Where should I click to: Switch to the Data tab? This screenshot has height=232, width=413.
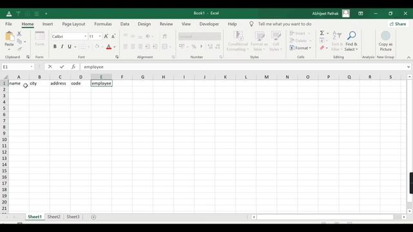point(125,24)
